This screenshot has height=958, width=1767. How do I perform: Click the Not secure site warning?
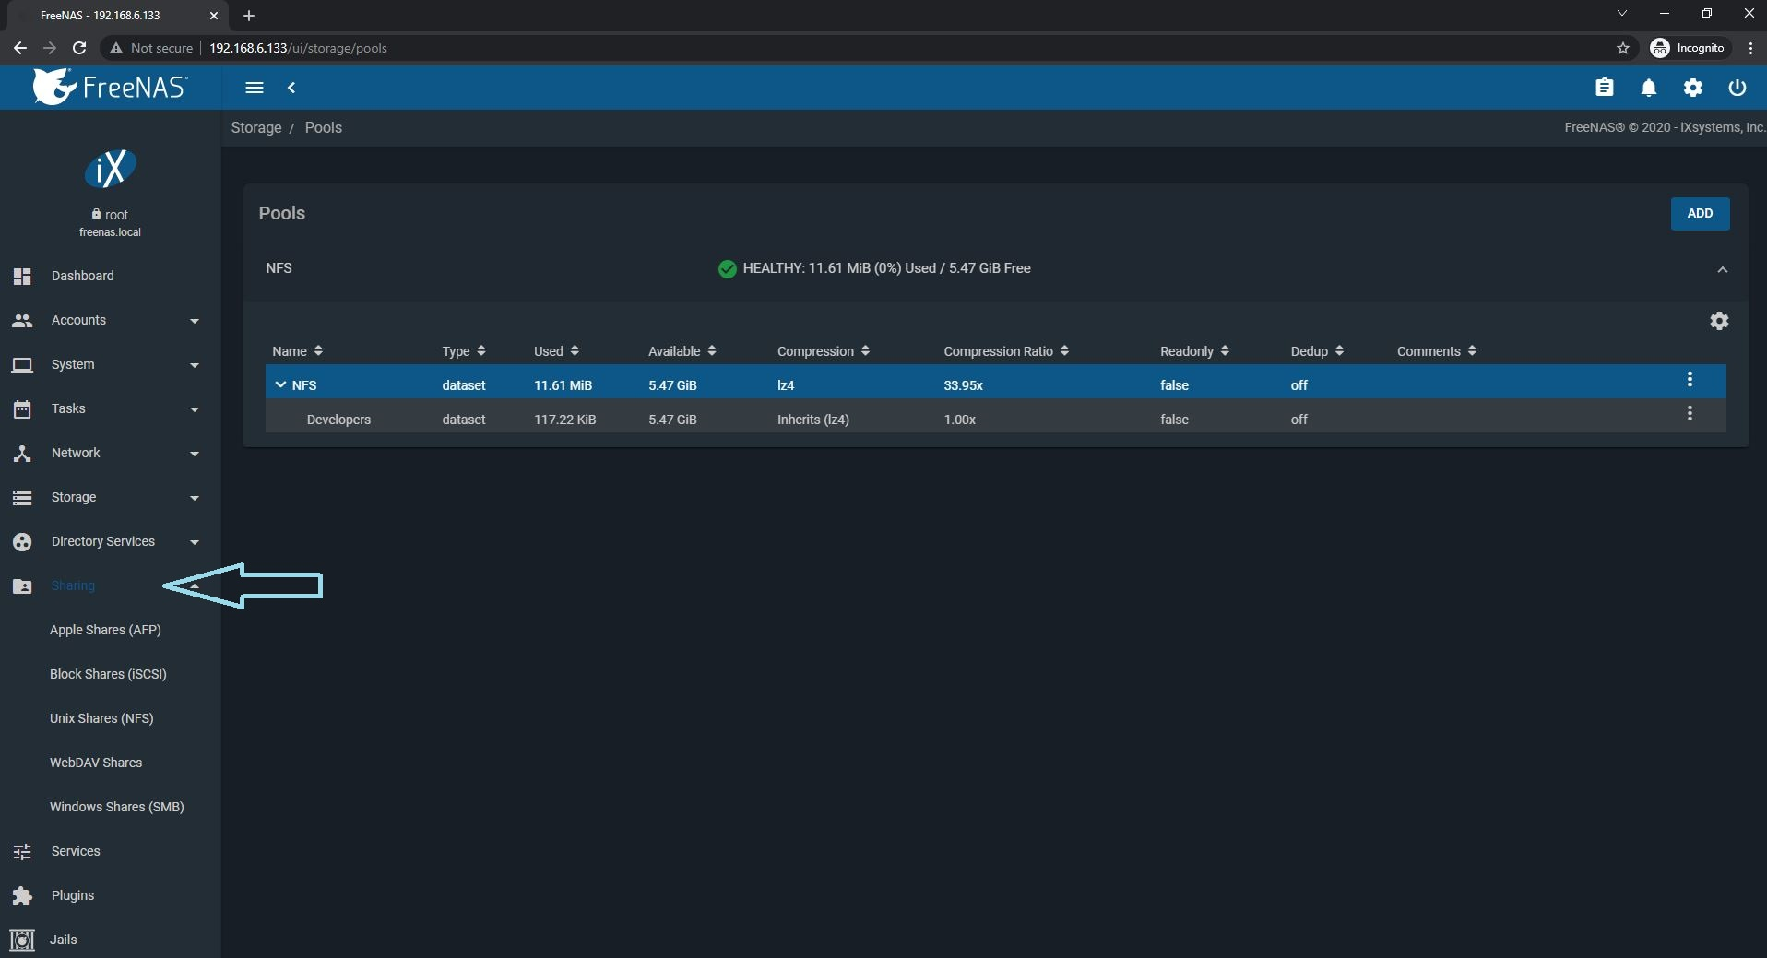tap(151, 48)
